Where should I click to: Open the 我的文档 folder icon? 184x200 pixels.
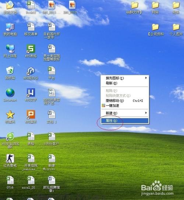(x=10, y=5)
